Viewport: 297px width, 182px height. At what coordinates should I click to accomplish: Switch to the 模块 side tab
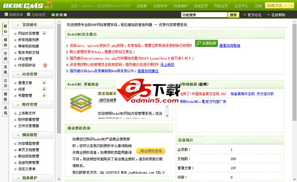click(5, 42)
